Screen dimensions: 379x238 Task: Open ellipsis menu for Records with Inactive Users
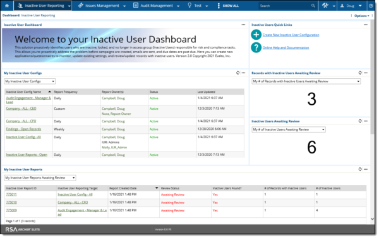tap(366, 73)
